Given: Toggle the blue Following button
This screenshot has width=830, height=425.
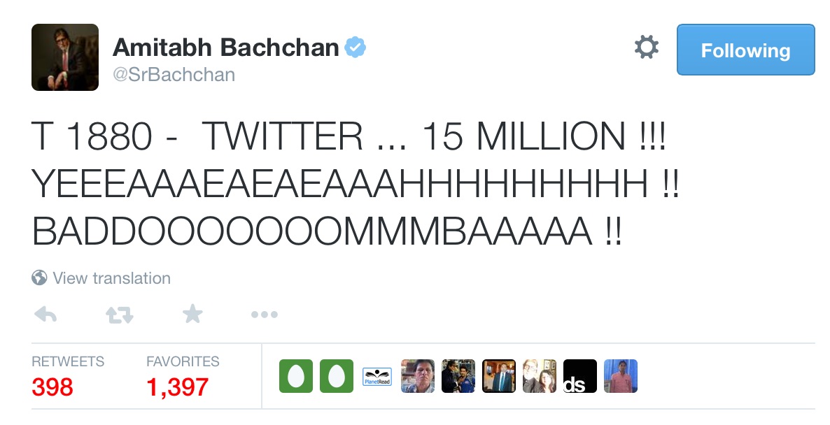Looking at the screenshot, I should click(x=745, y=50).
